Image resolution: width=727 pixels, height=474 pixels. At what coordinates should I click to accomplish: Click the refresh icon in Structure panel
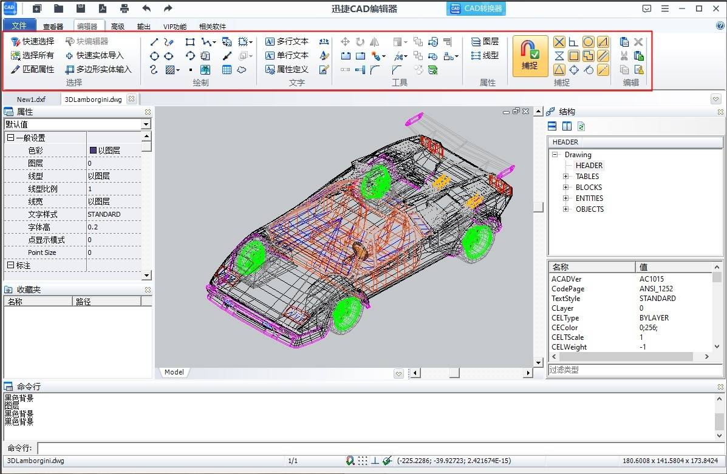click(x=581, y=126)
